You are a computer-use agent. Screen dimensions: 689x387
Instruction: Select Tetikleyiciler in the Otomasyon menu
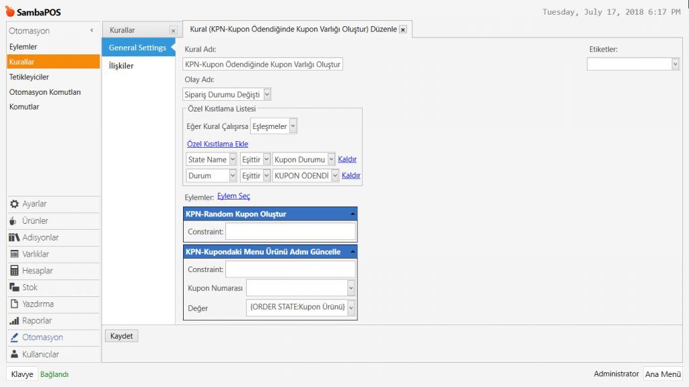click(x=29, y=77)
